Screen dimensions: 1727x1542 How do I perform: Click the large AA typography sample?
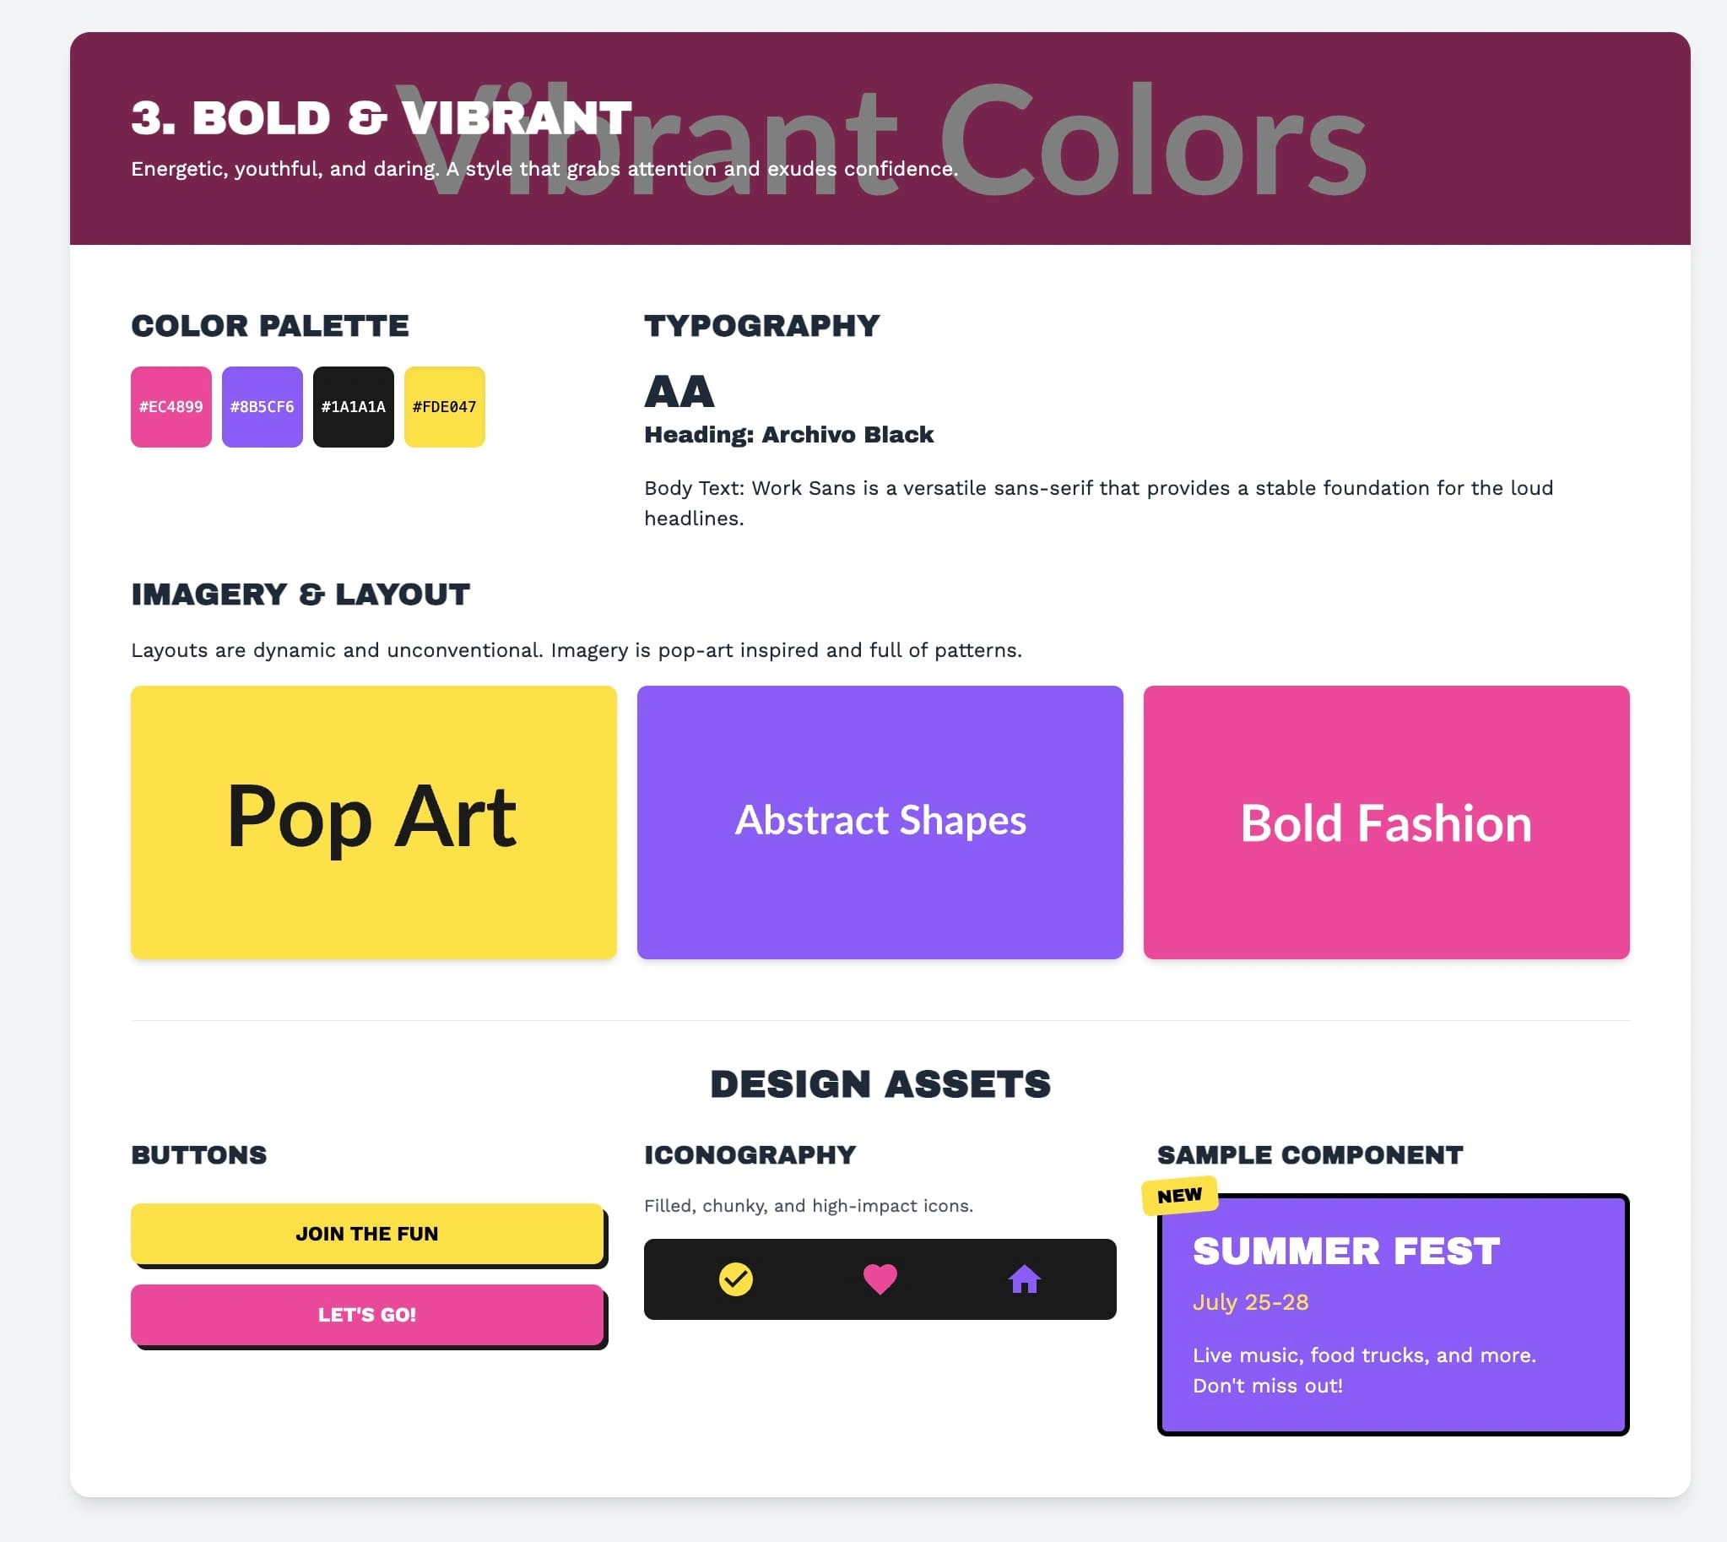point(679,392)
